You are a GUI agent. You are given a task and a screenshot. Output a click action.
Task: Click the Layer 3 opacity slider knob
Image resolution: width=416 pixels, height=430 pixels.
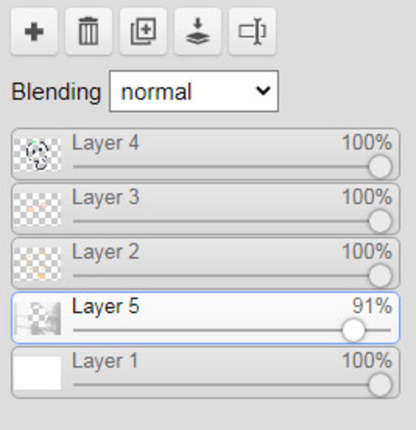(x=380, y=221)
